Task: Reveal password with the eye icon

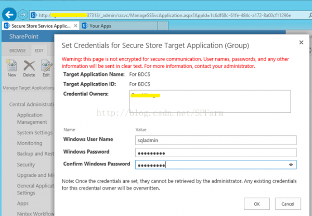Action: [x=291, y=164]
